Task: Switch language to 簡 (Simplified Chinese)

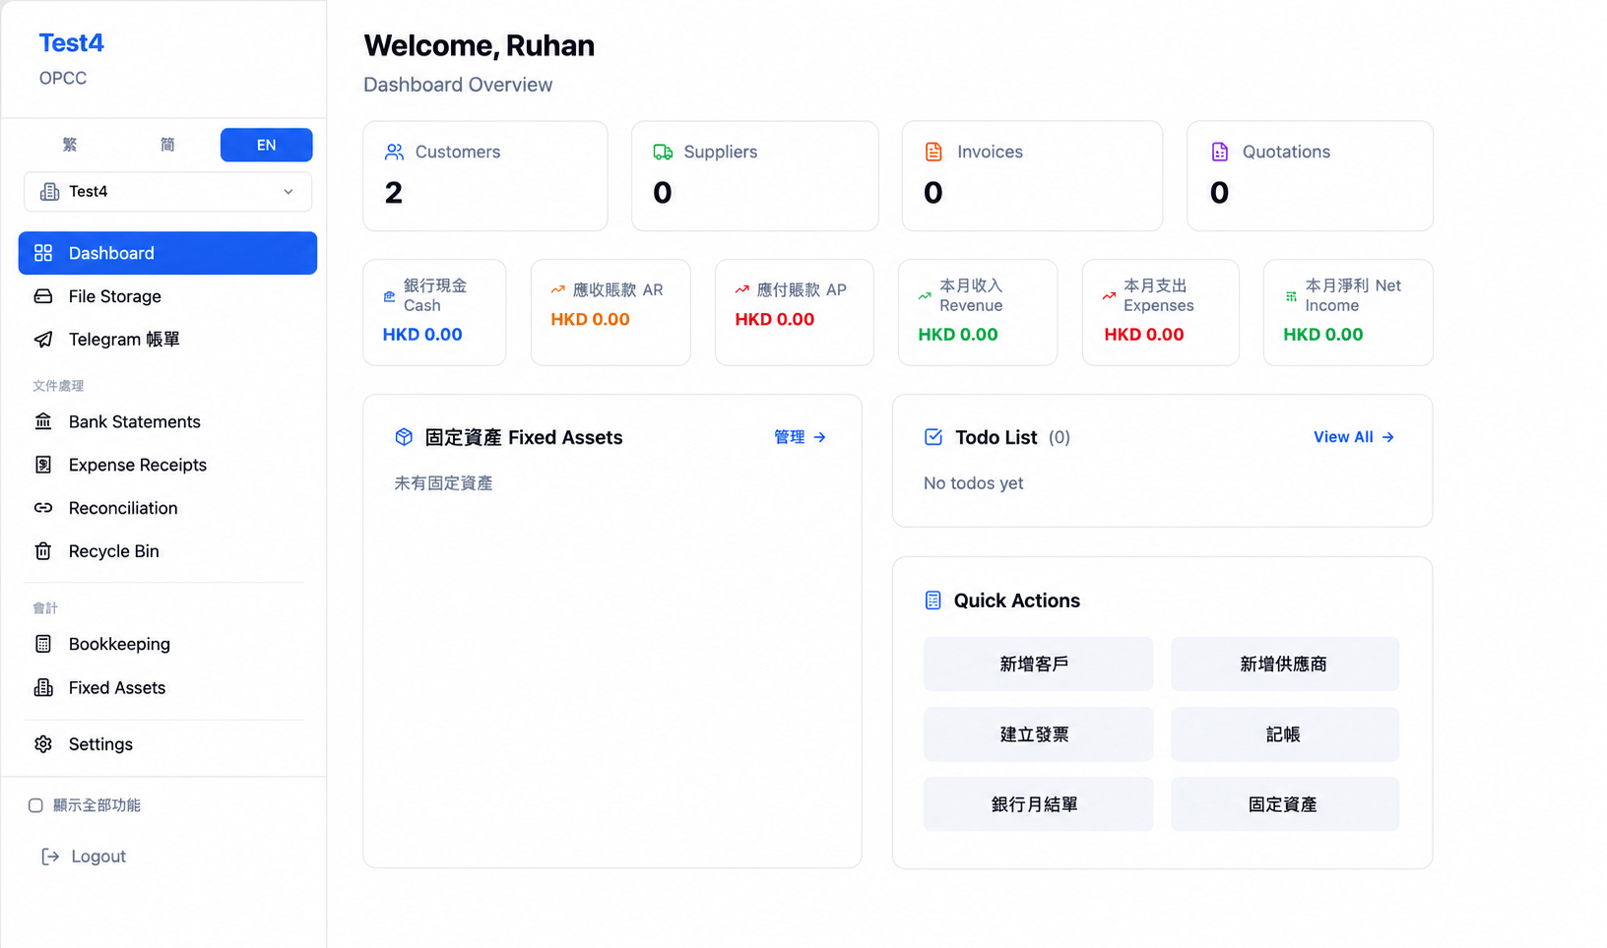Action: point(167,145)
